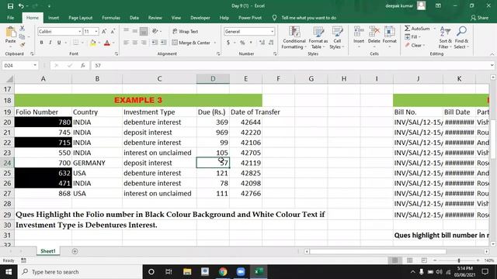Click the Align Left icon
The image size is (497, 279).
126,43
